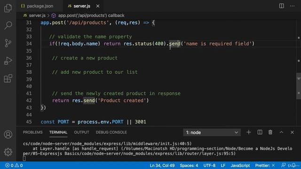The image size is (301, 169).
Task: Click the '// create a new product' comment
Action: pos(85,58)
